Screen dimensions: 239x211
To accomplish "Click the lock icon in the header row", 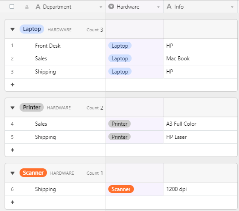I will pos(27,7).
